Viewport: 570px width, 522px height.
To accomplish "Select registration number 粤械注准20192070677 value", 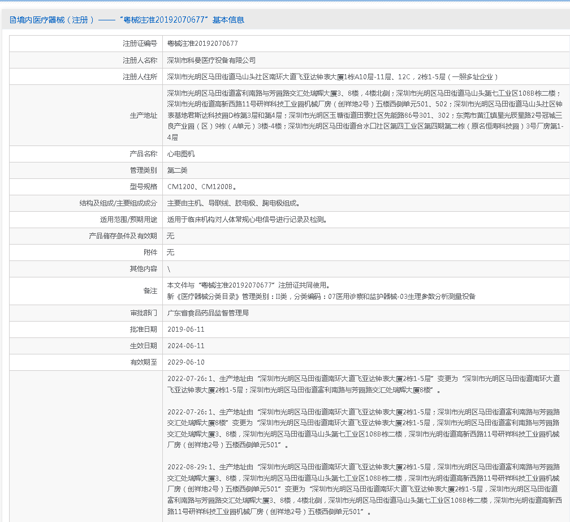I will (x=202, y=44).
